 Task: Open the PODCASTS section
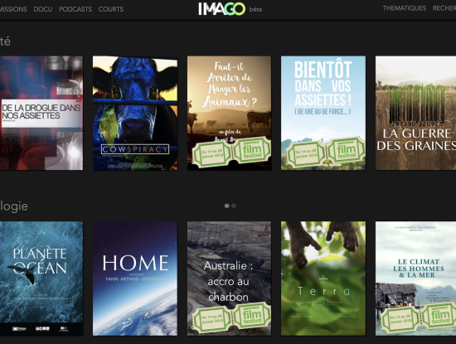pos(75,9)
